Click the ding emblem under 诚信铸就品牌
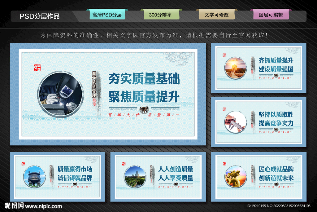The width and height of the screenshot is (317, 212). pyautogui.click(x=75, y=184)
